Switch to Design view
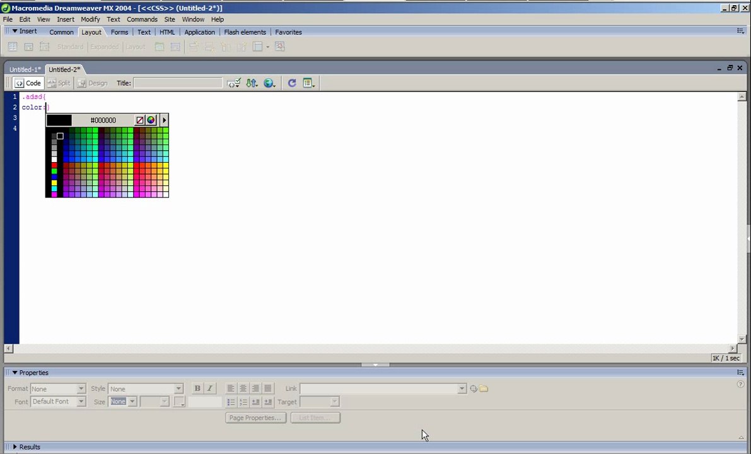This screenshot has width=751, height=454. (93, 83)
